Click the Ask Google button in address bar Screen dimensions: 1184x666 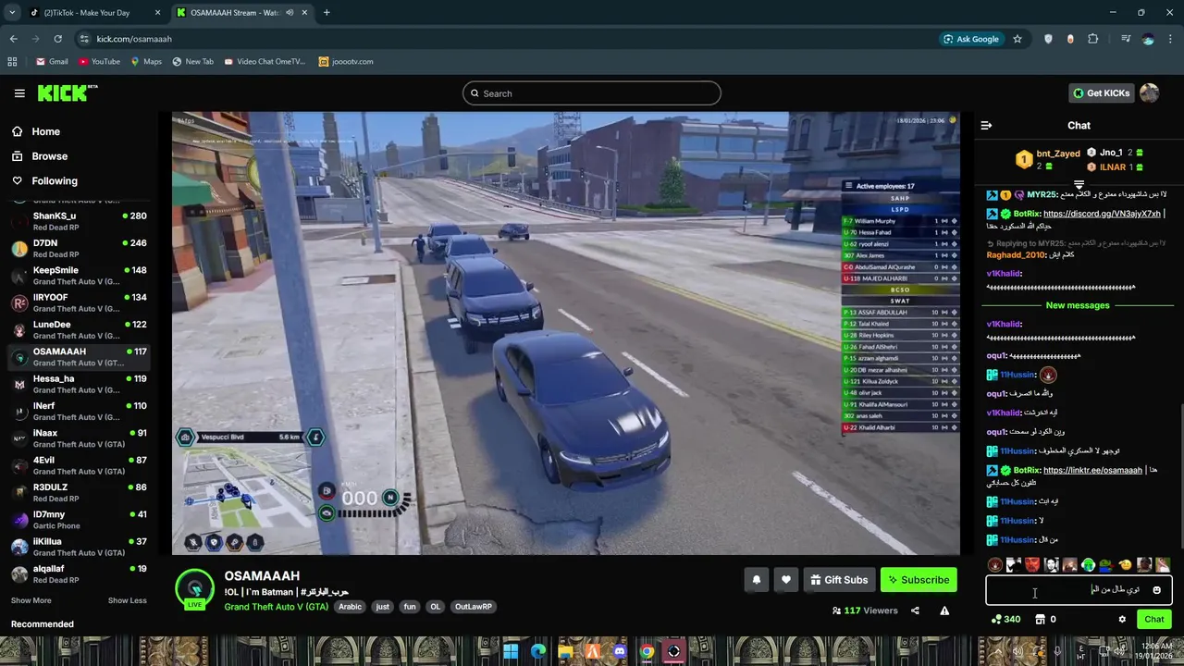tap(970, 39)
